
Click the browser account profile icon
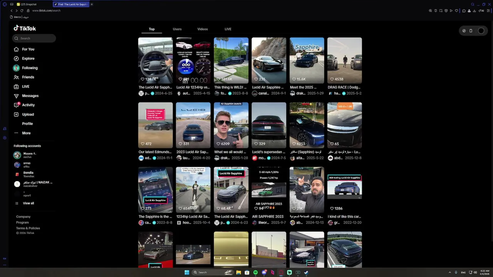[x=469, y=11]
